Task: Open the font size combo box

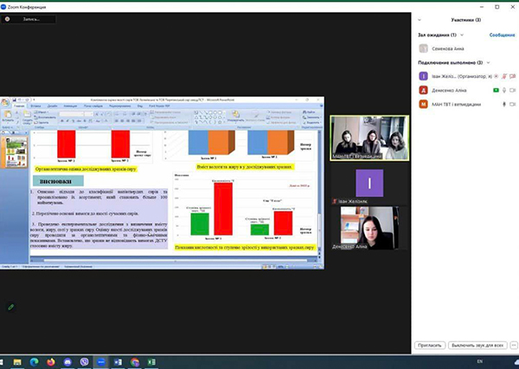Action: [x=88, y=114]
